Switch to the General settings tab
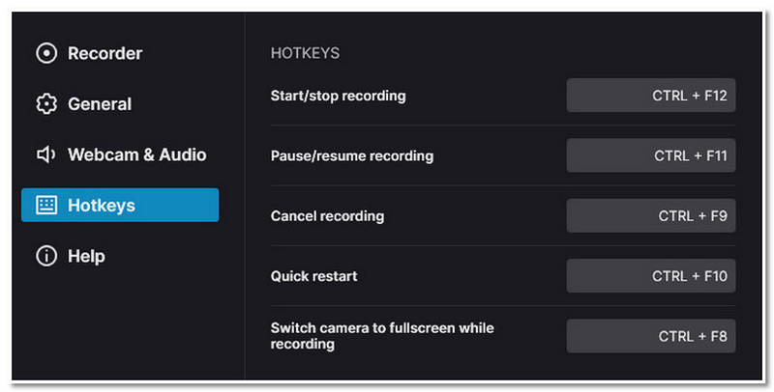This screenshot has width=774, height=392. 100,104
